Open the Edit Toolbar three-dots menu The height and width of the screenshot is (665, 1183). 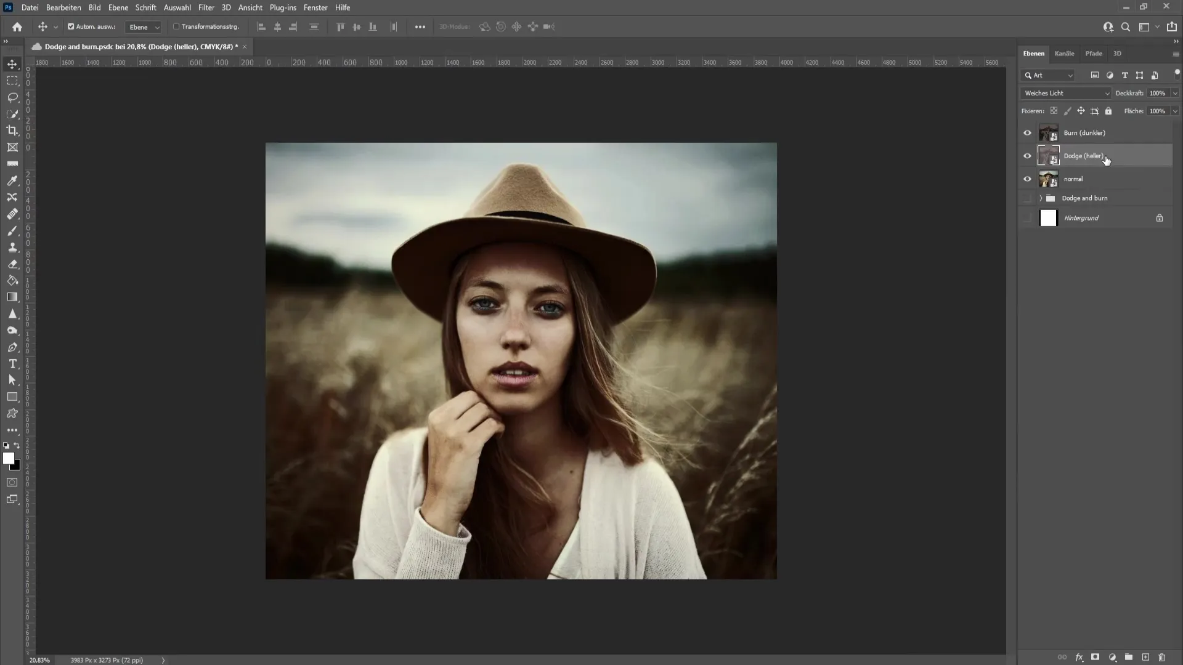(12, 430)
